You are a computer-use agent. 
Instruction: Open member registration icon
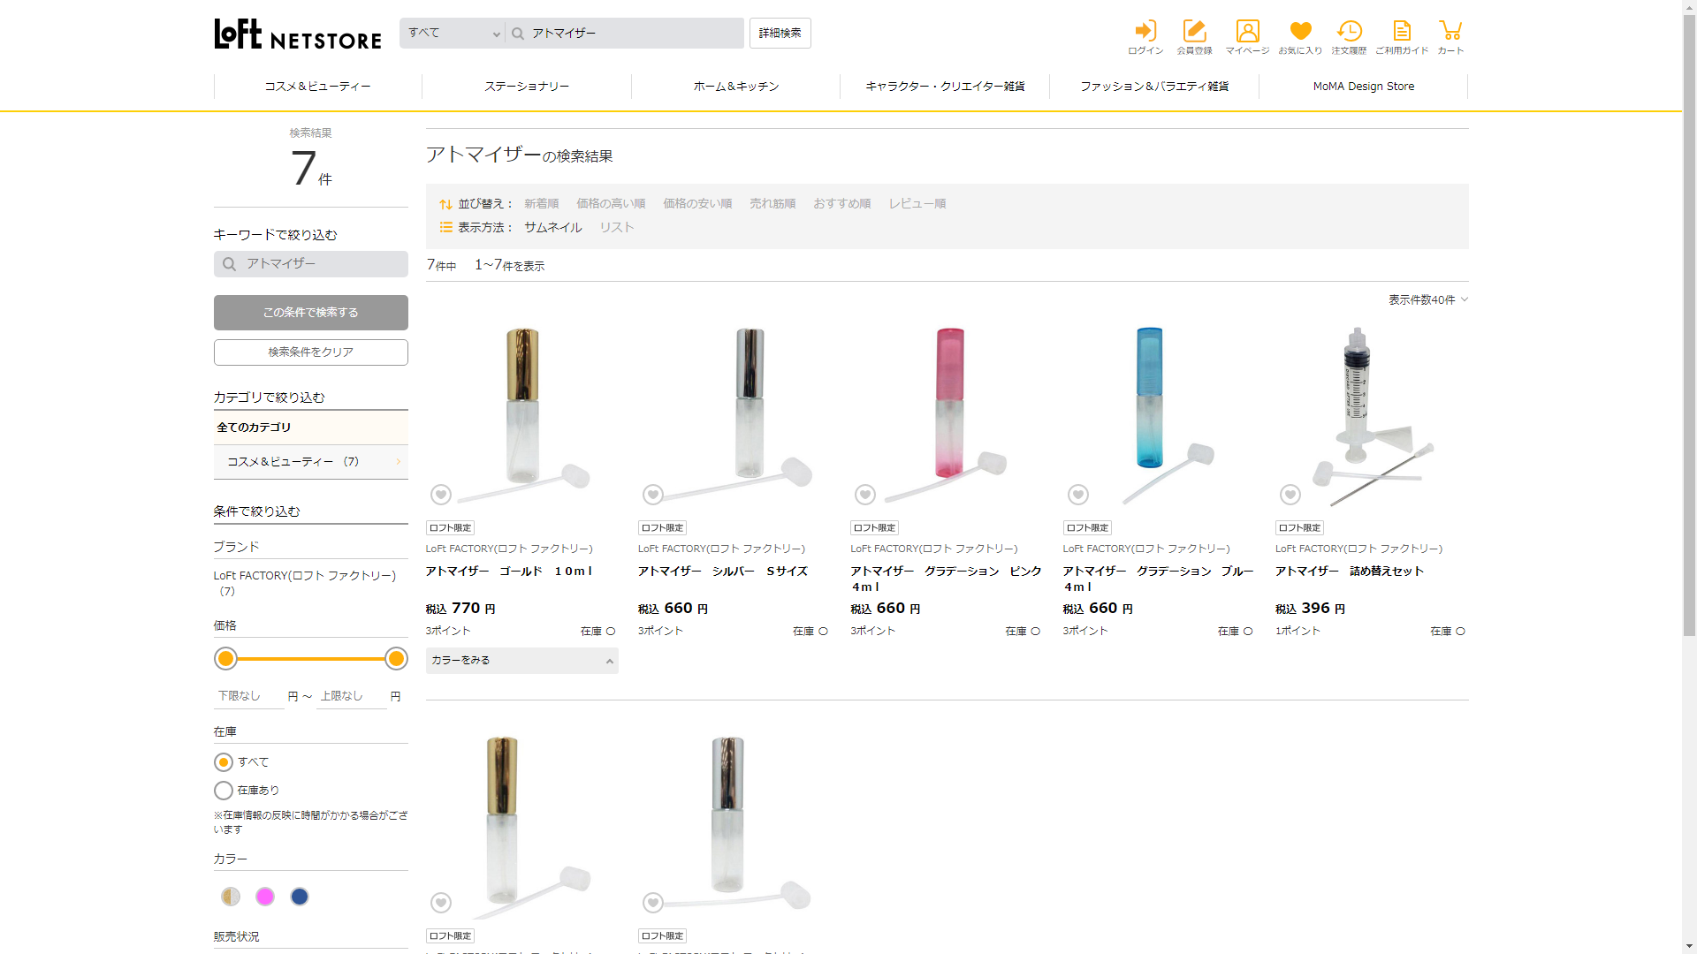coord(1194,37)
